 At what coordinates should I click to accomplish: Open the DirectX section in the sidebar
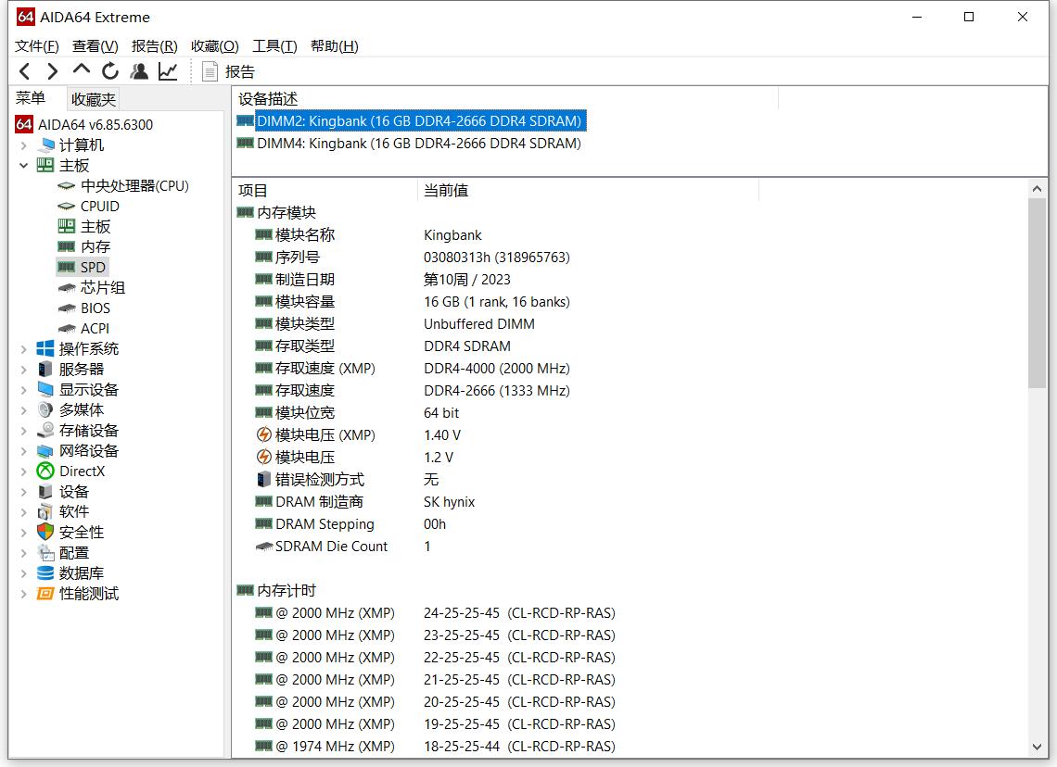point(83,471)
